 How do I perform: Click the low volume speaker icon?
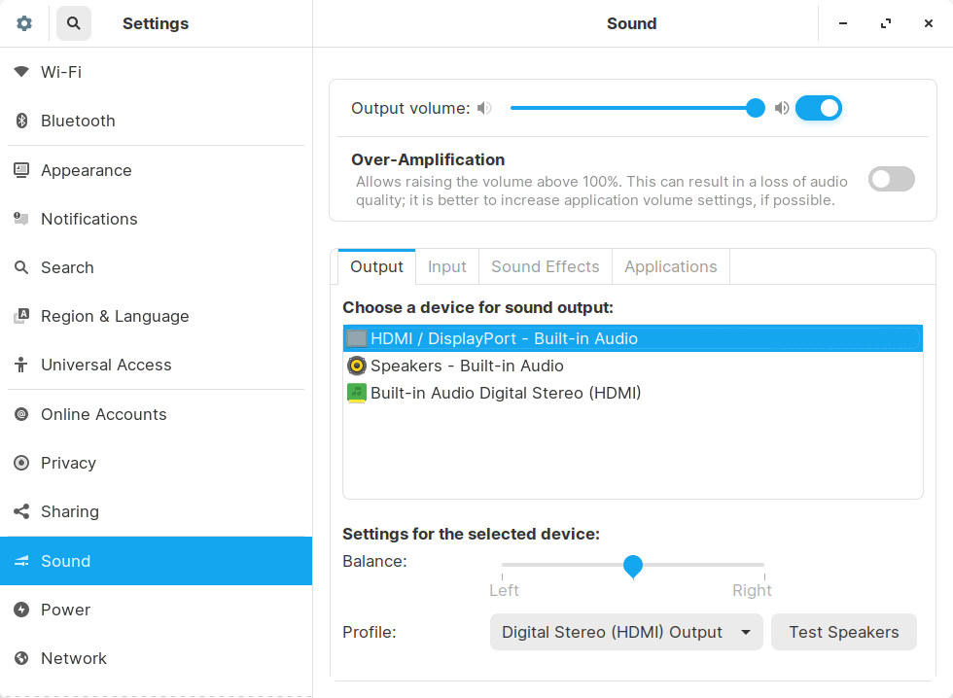tap(484, 108)
